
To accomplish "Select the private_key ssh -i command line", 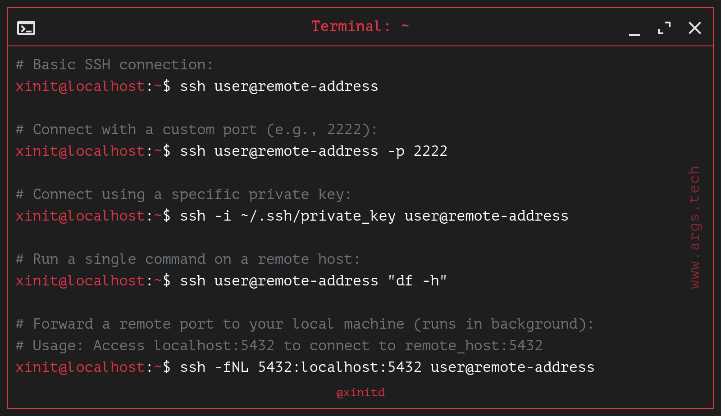I will (x=374, y=216).
